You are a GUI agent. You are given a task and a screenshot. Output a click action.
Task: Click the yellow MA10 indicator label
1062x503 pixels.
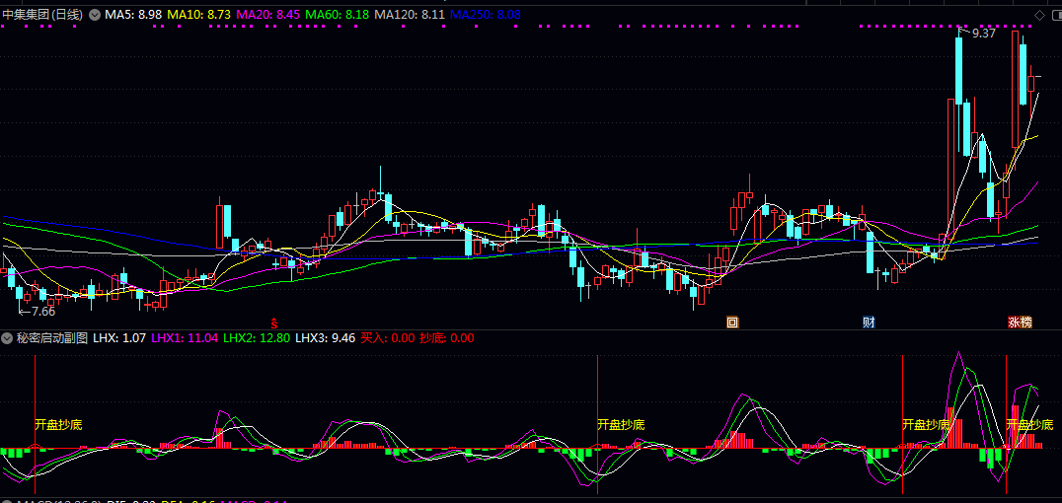[198, 15]
